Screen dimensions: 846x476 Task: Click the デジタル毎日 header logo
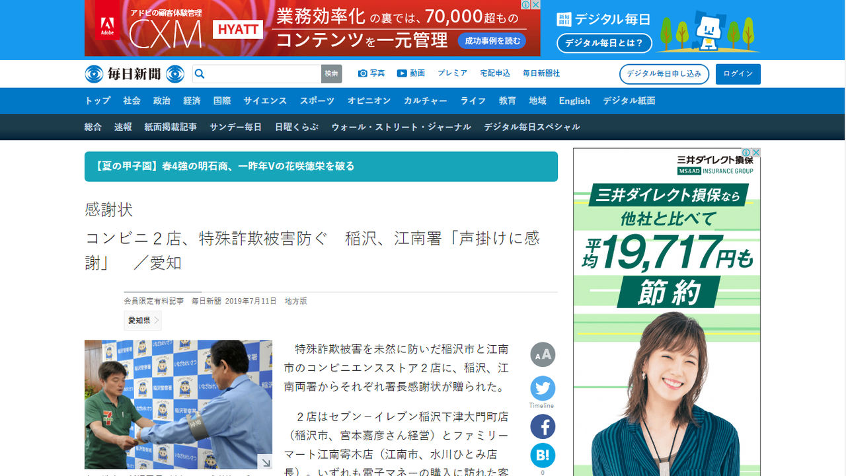tap(603, 19)
